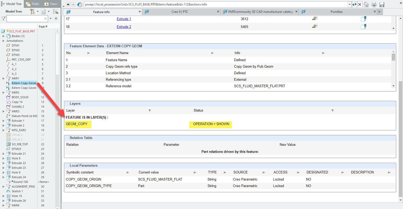Click the browser back arrow icon

click(x=68, y=4)
